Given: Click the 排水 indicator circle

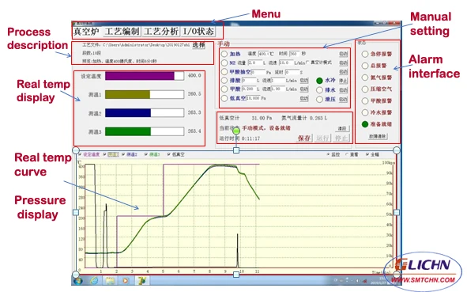Looking at the screenshot, I should point(319,89).
